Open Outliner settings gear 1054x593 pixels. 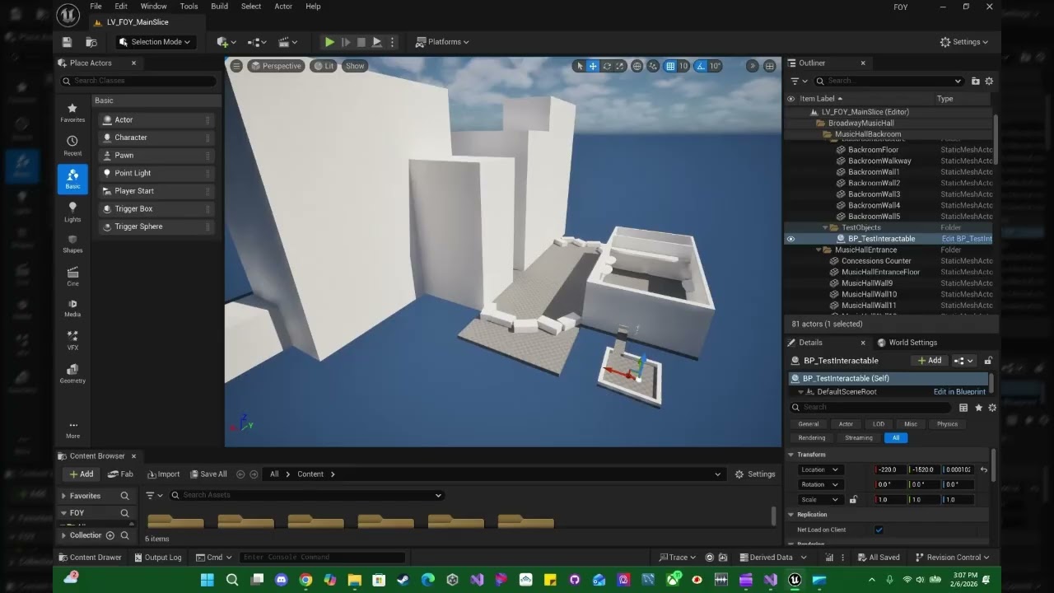[989, 81]
